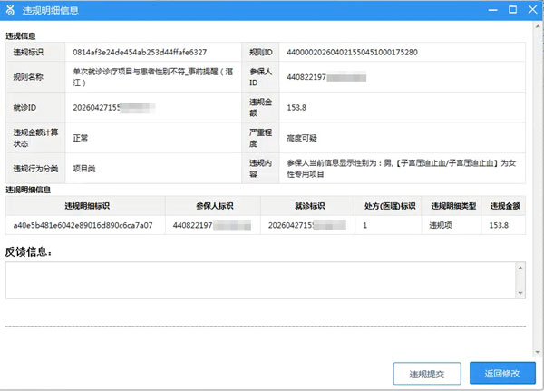Click the 违规金额计算状态 label
The width and height of the screenshot is (544, 391).
(35, 138)
